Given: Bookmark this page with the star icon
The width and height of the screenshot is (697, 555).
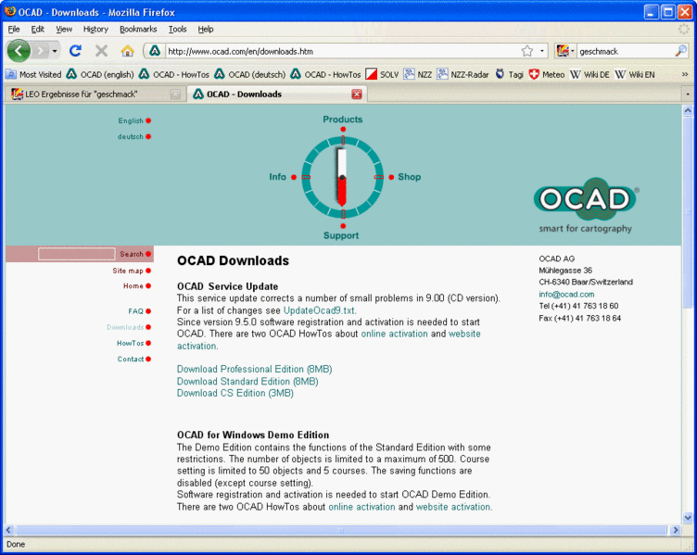Looking at the screenshot, I should (x=527, y=51).
